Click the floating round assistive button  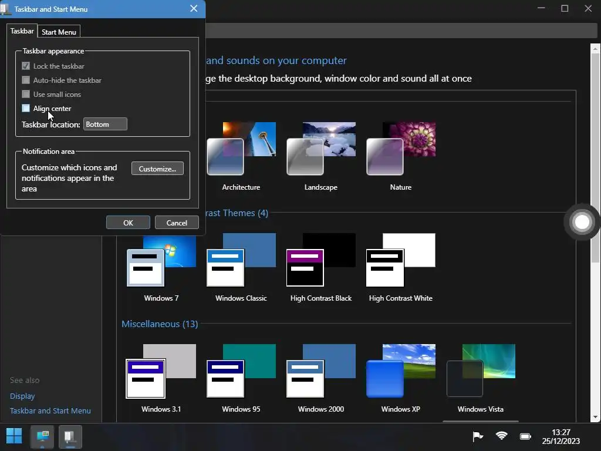click(582, 221)
